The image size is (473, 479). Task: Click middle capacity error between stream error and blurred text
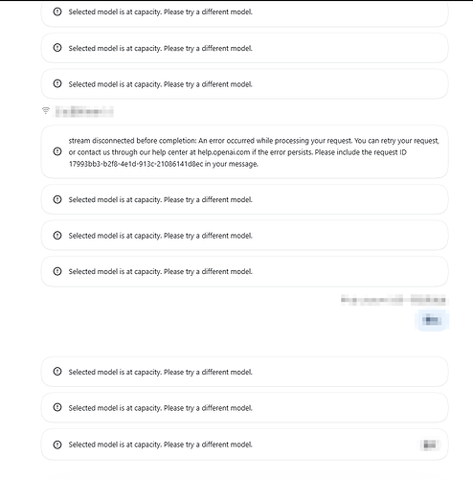tap(160, 236)
